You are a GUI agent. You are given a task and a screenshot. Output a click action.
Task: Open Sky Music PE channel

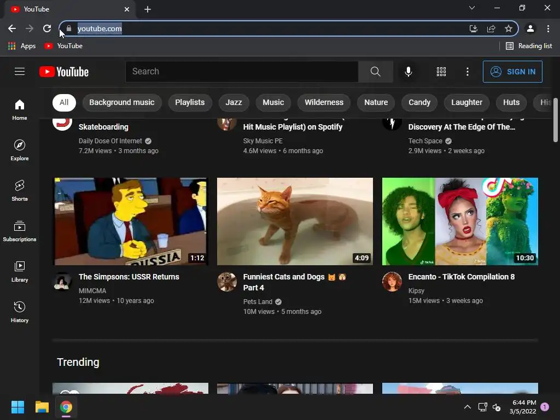(x=263, y=141)
